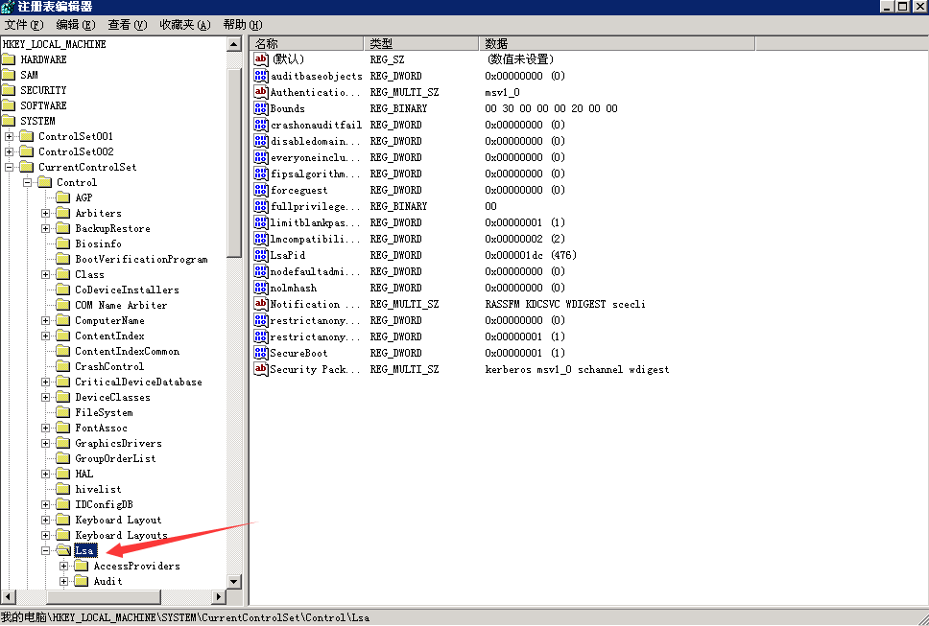Click data 'RASSFM KDCSVC WDIGEST scecli'
This screenshot has height=626, width=929.
click(x=565, y=304)
